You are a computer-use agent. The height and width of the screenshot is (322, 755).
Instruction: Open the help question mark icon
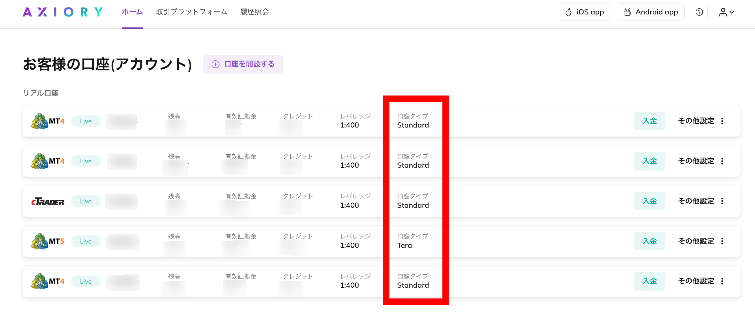pos(699,12)
